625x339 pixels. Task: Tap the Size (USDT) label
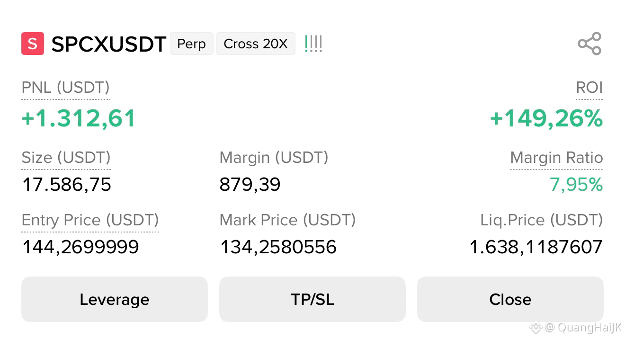pos(66,158)
